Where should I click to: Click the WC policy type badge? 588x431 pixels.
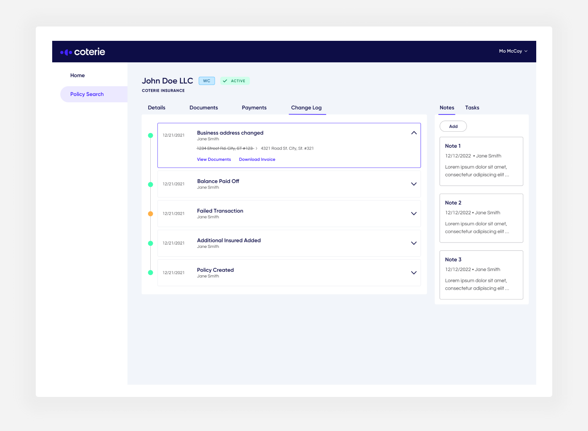click(x=207, y=81)
